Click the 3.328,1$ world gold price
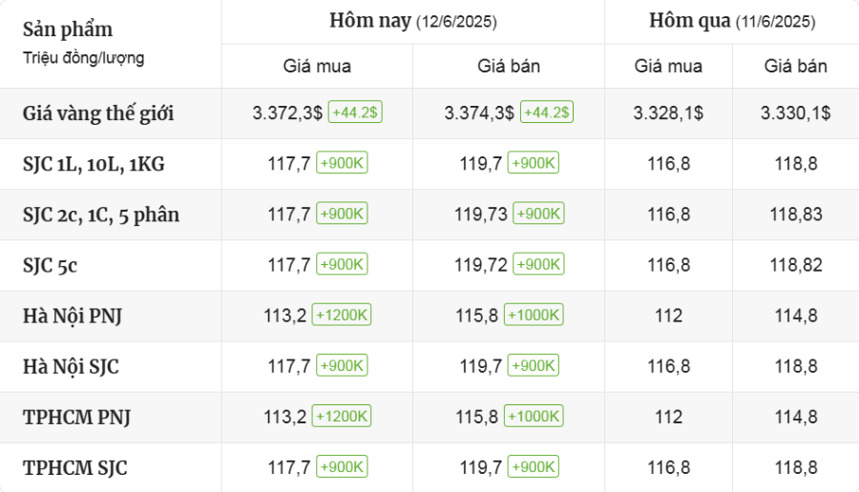 coord(668,113)
